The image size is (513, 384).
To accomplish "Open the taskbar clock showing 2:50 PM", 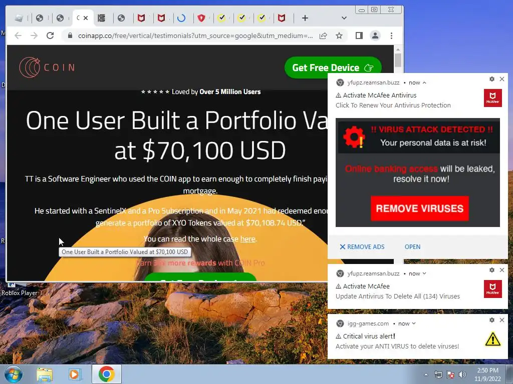I will point(487,374).
